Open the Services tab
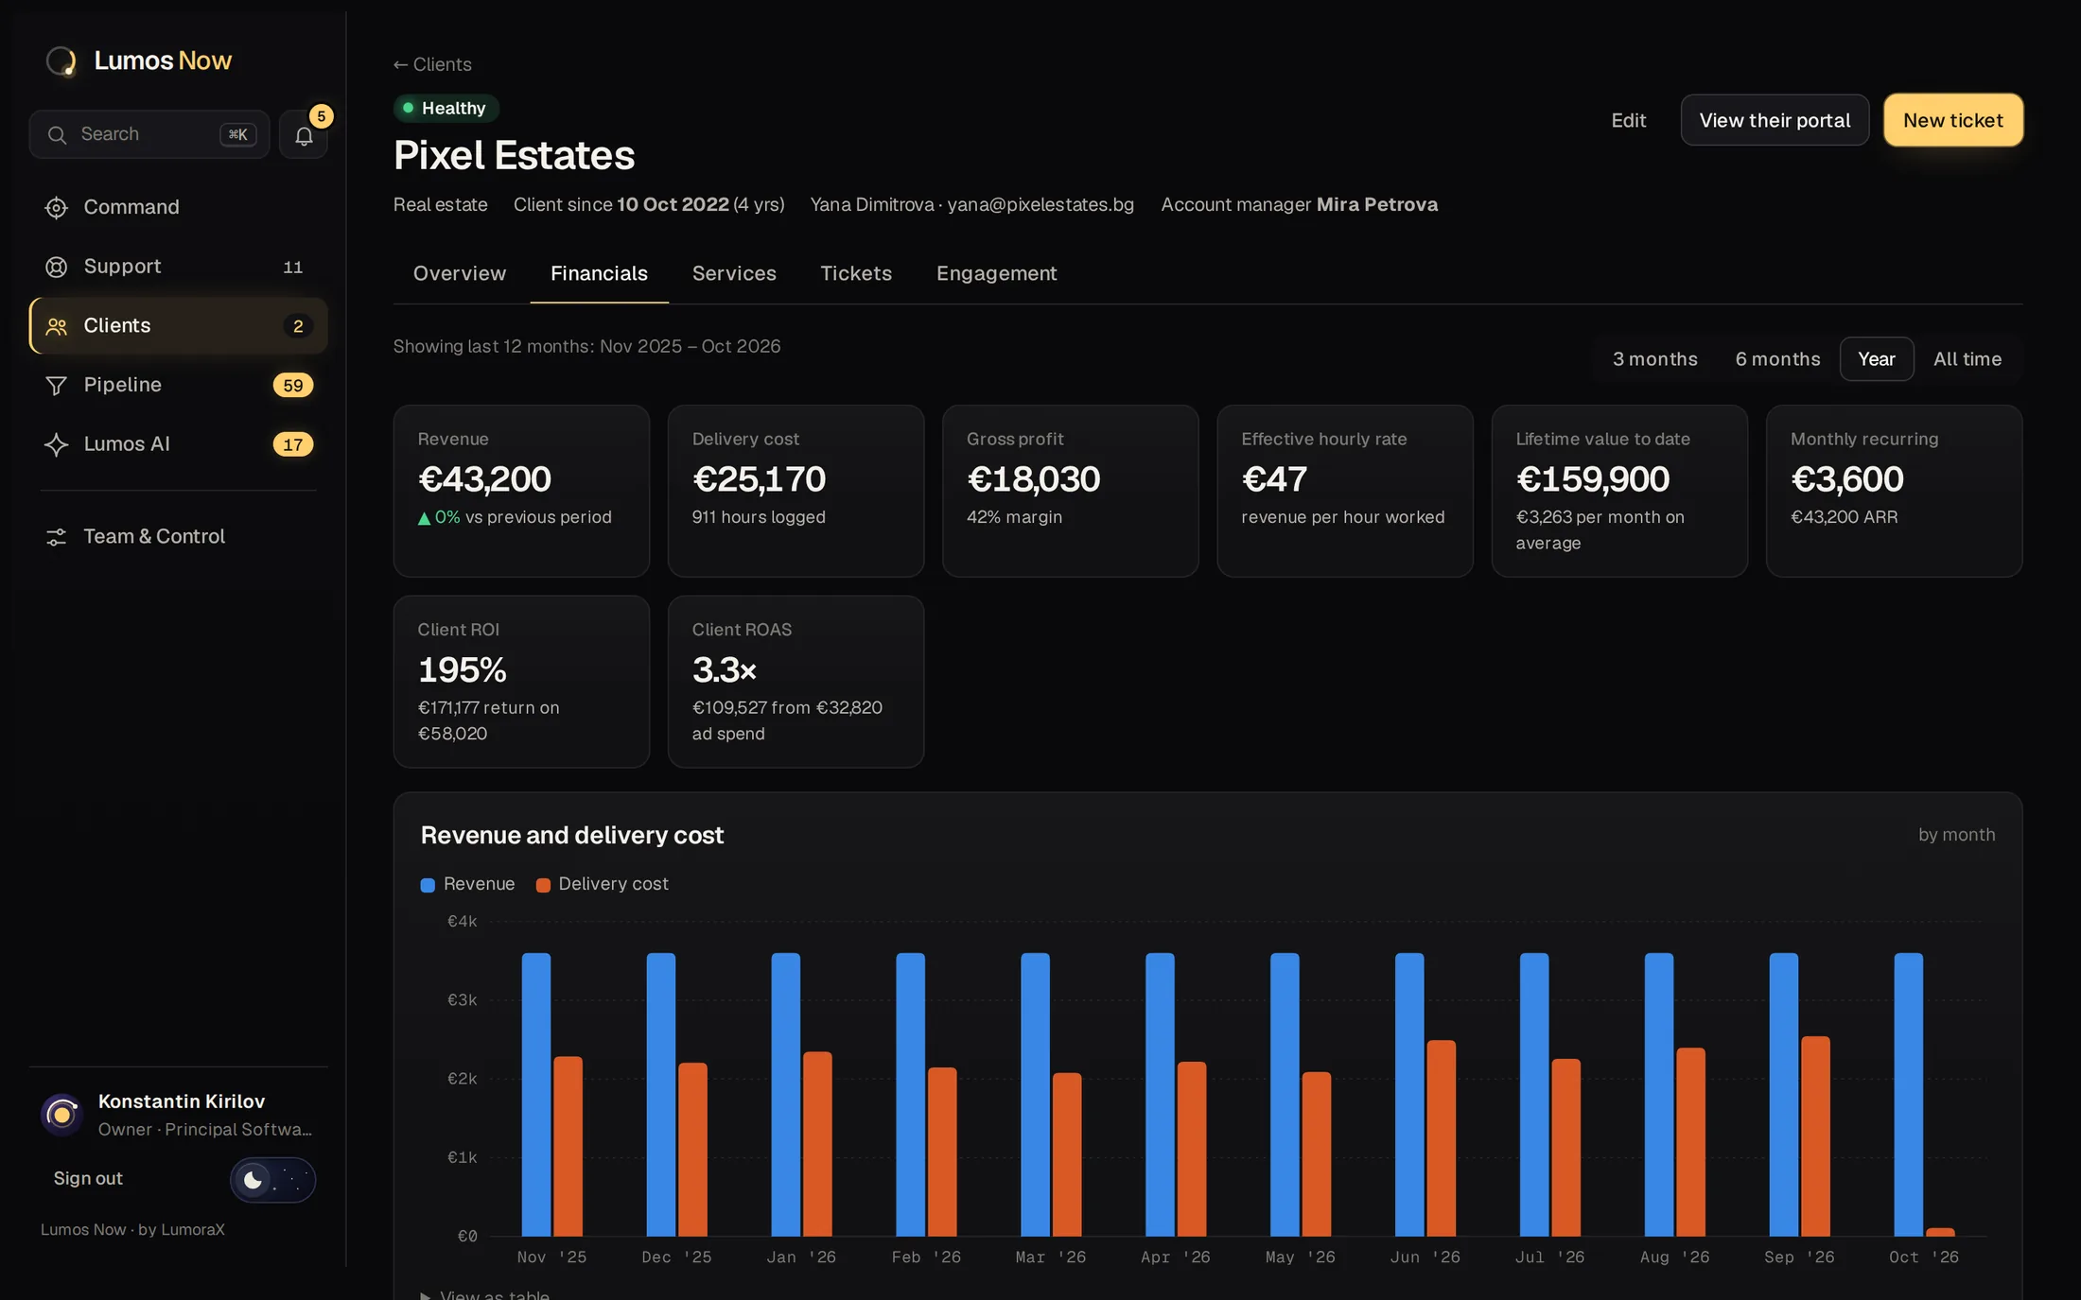Screen dimensions: 2081x1300 [x=734, y=273]
